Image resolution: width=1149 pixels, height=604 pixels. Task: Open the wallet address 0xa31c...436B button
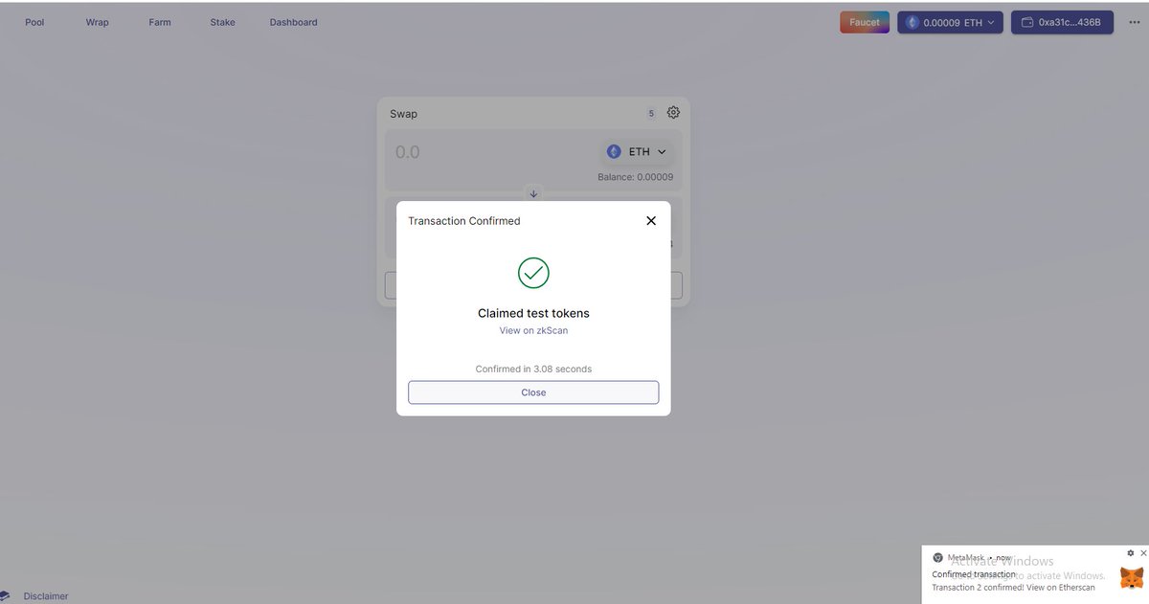click(1062, 22)
